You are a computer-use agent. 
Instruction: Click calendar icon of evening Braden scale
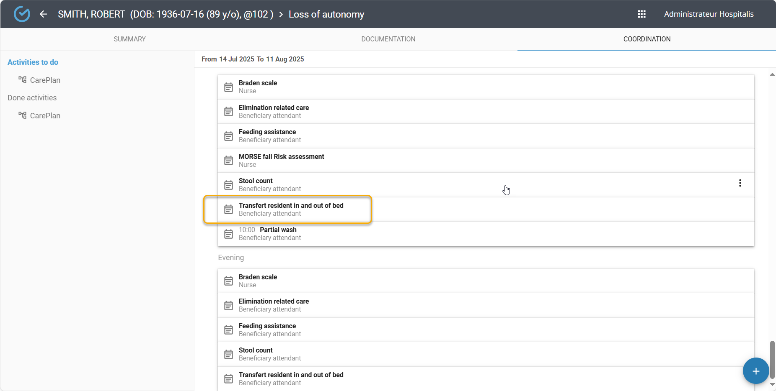[228, 281]
